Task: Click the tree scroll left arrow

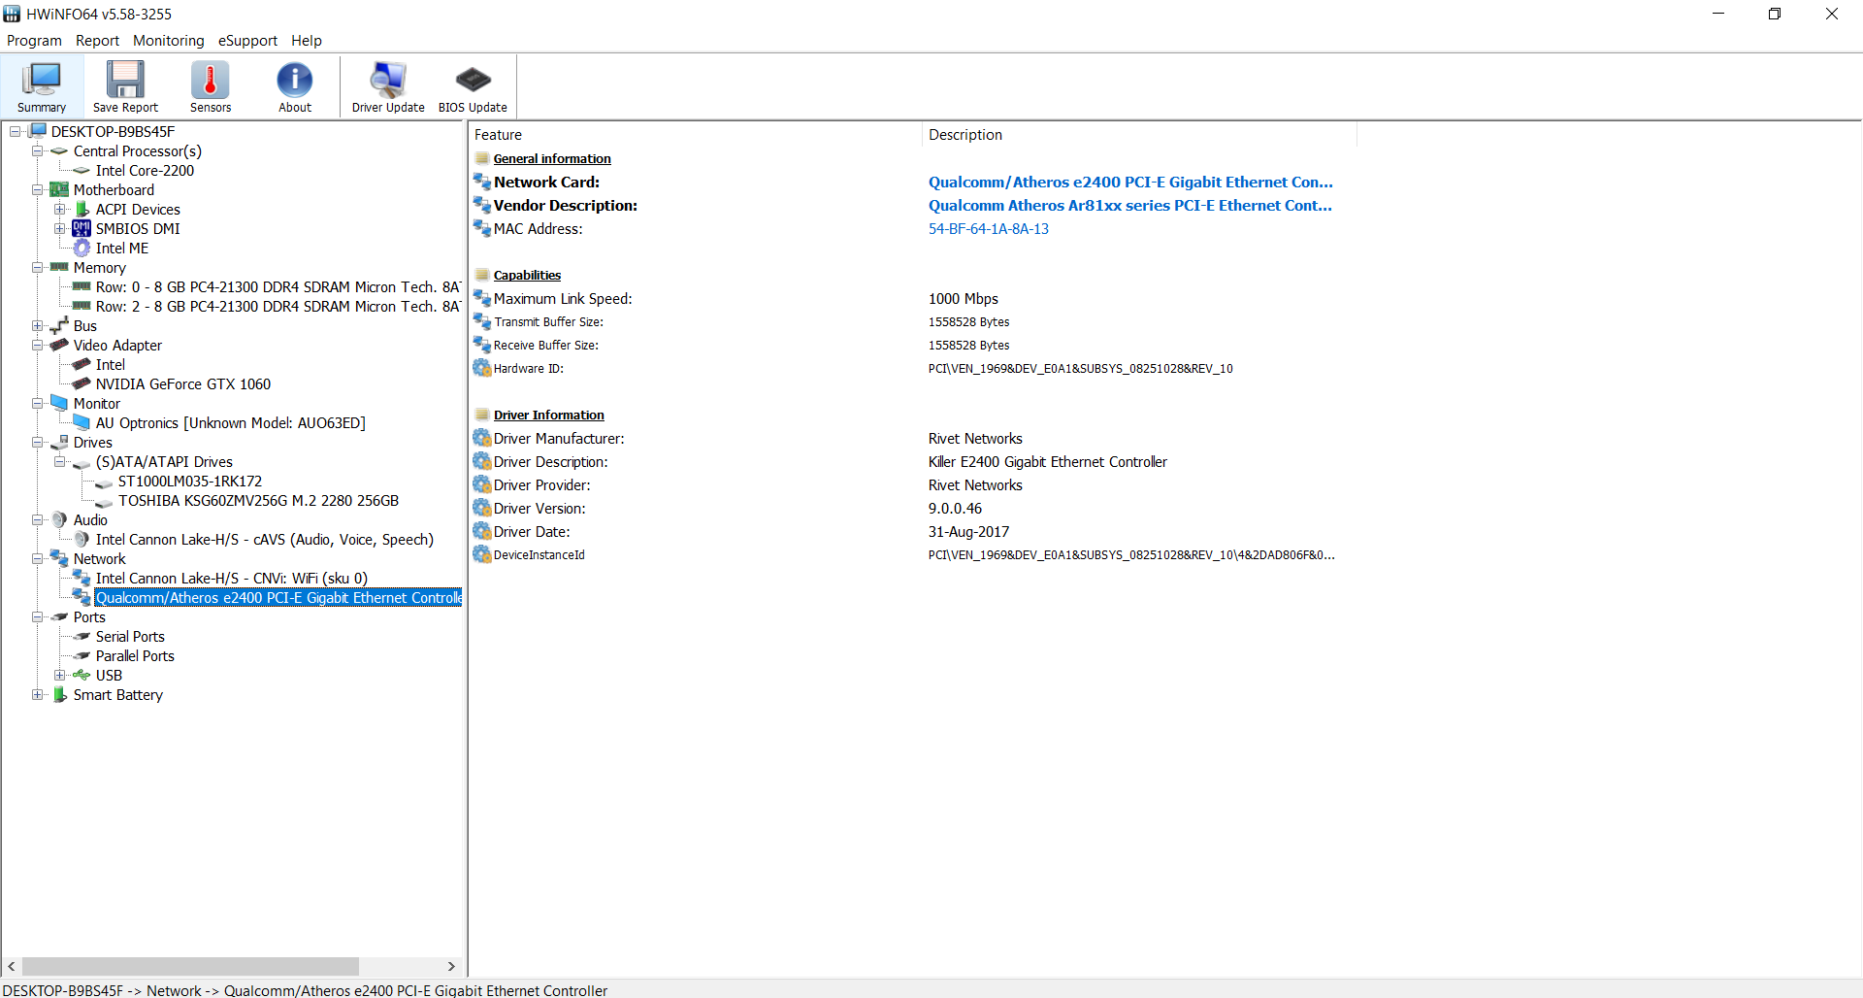Action: (12, 966)
